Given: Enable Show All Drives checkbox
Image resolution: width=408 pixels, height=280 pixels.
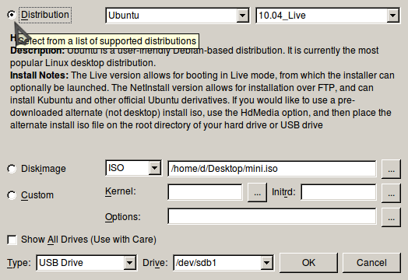Looking at the screenshot, I should point(12,240).
